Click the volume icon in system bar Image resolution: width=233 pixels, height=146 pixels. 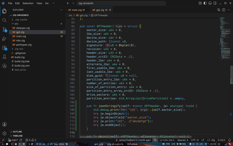point(163,144)
